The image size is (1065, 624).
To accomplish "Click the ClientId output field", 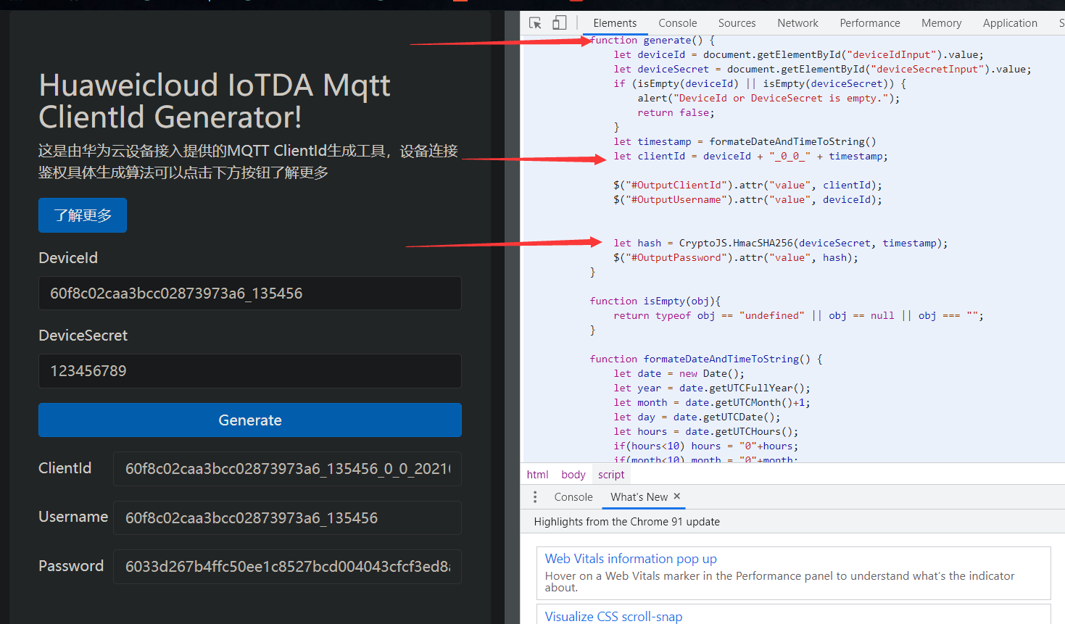I will 288,469.
